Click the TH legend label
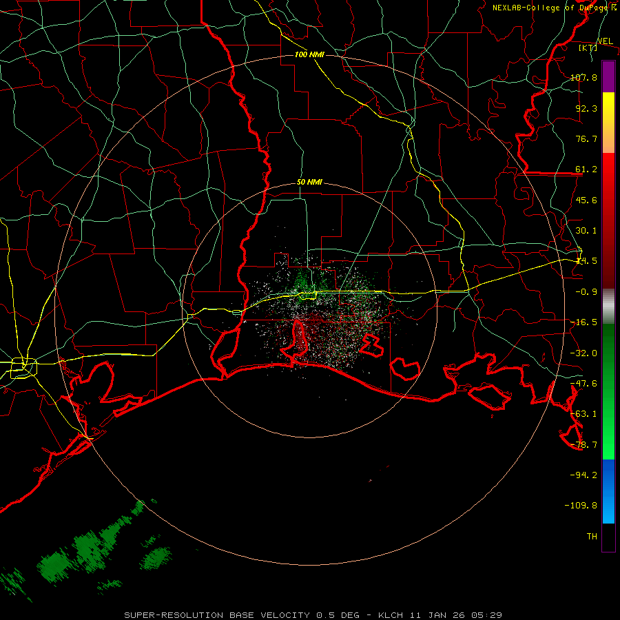620x620 pixels. pos(592,537)
